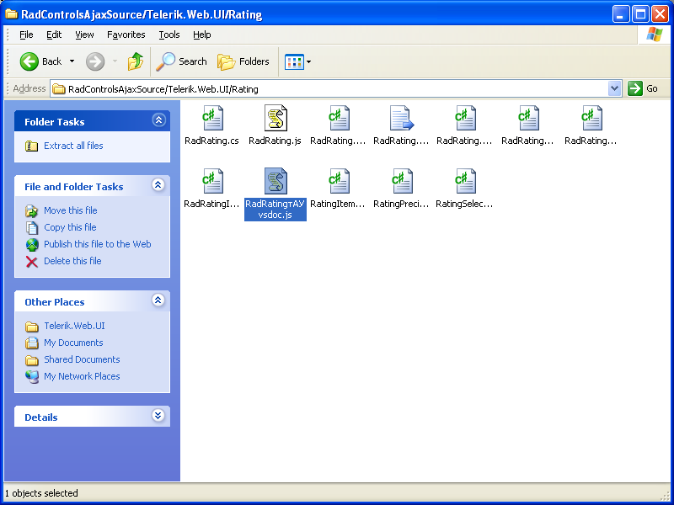Image resolution: width=674 pixels, height=505 pixels.
Task: Open the Telerik.Web.UI link
Action: point(74,326)
